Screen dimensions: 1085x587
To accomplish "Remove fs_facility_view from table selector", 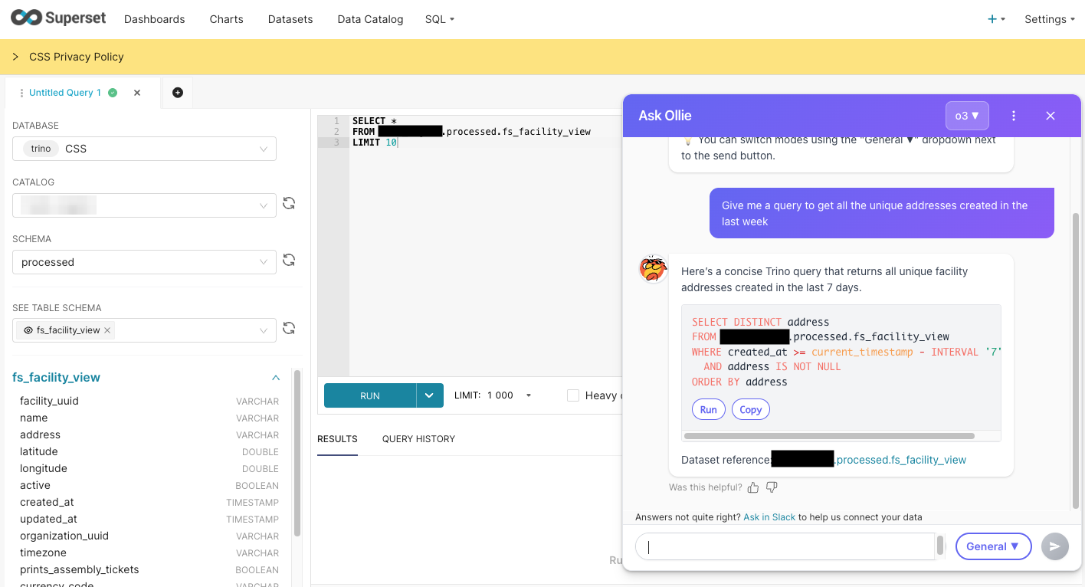I will click(x=108, y=330).
